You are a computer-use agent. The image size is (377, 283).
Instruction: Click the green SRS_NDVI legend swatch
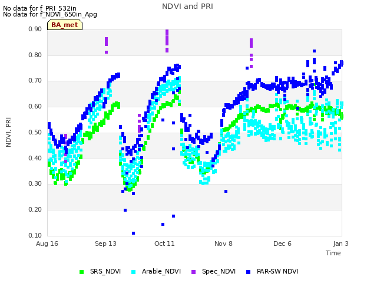click(x=81, y=272)
